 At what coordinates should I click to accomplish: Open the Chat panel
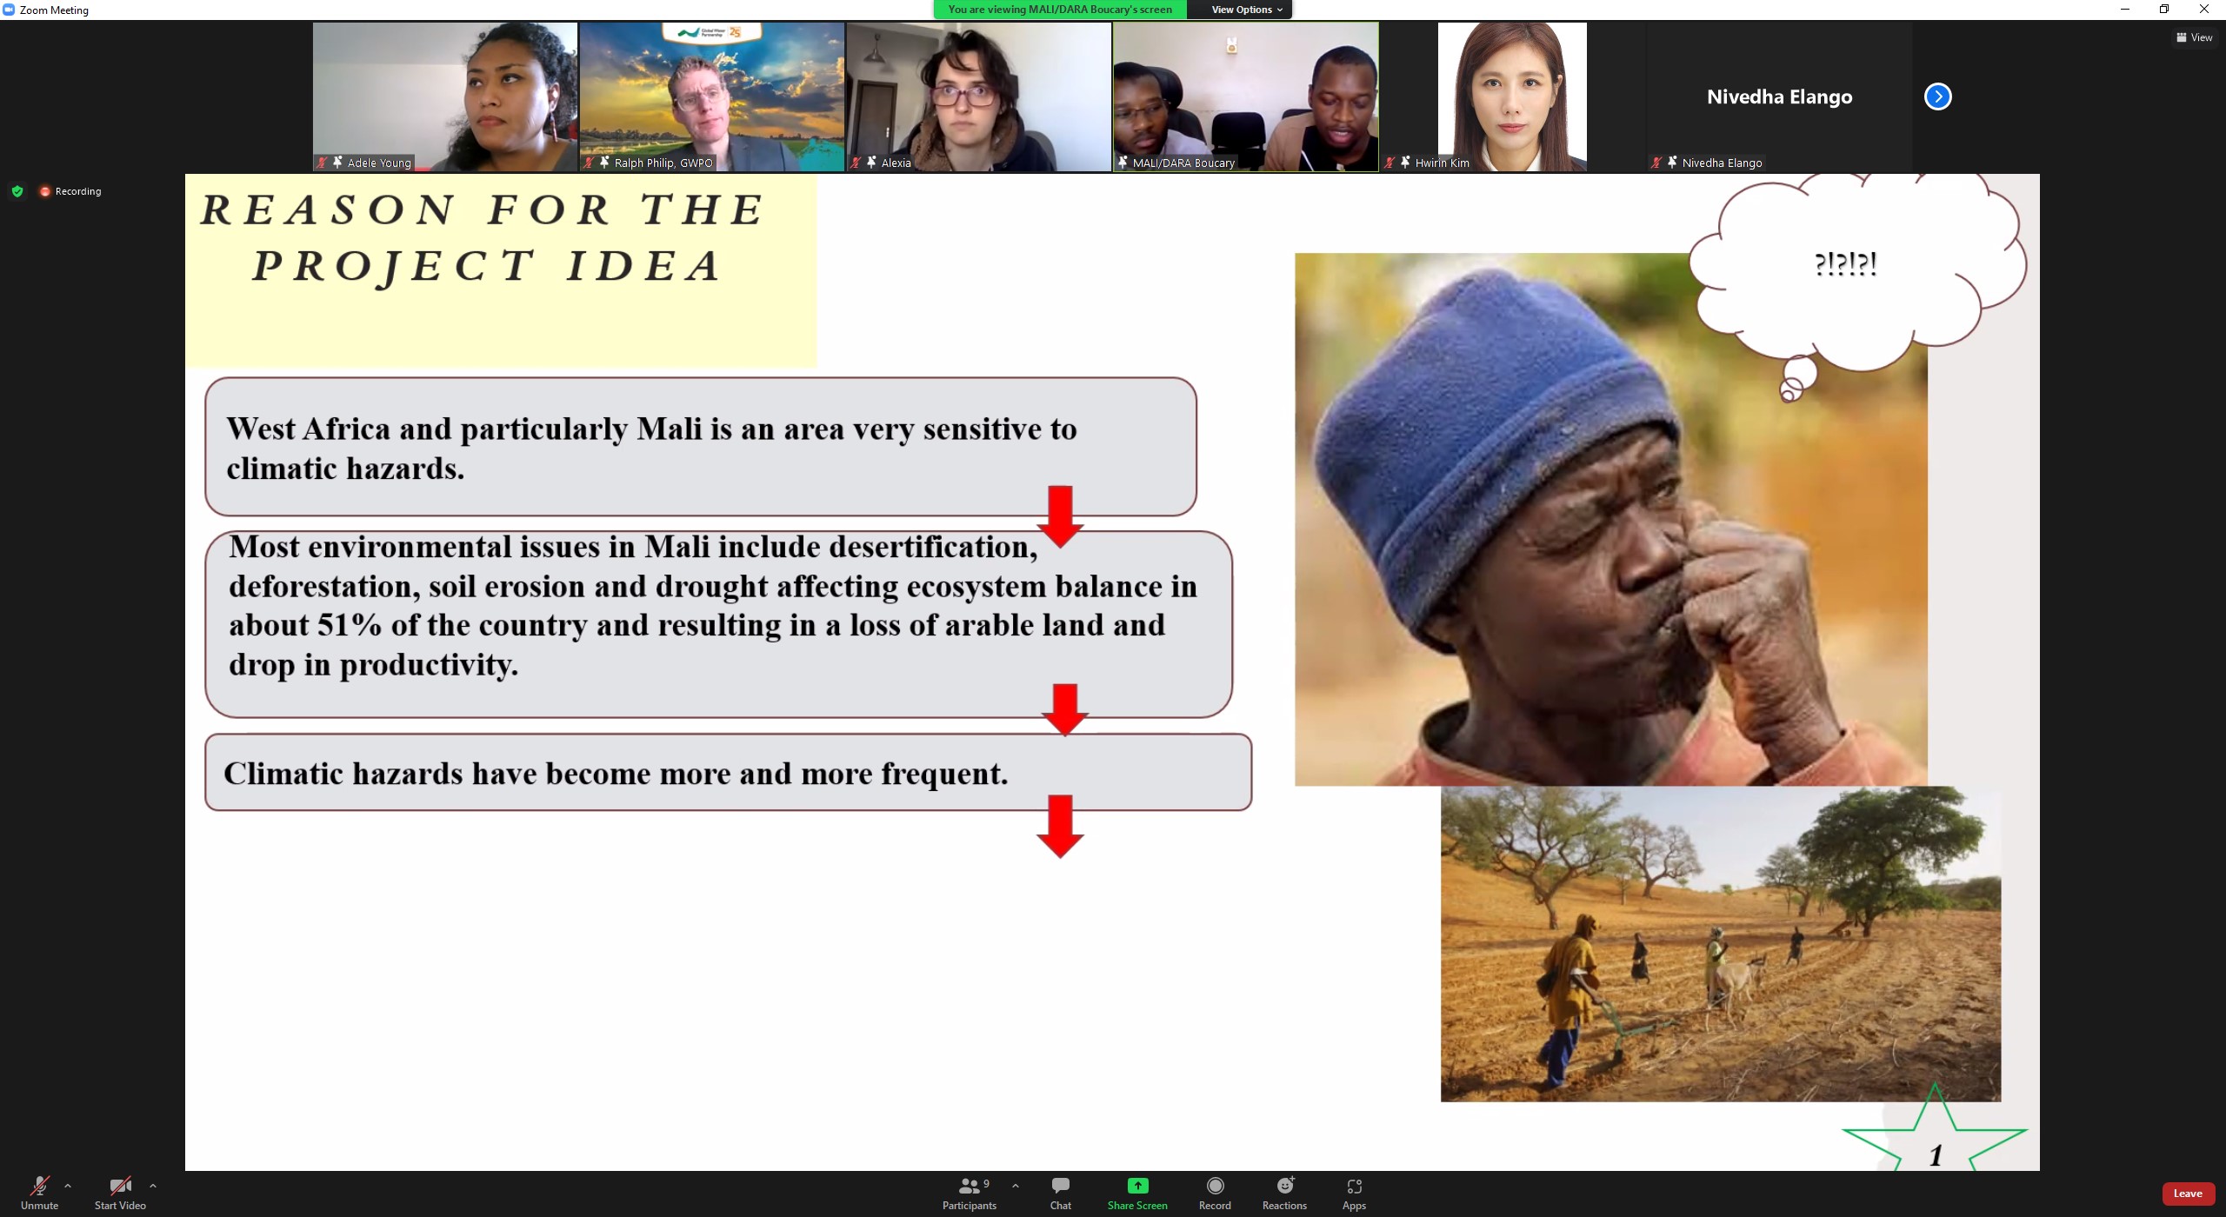point(1060,1193)
